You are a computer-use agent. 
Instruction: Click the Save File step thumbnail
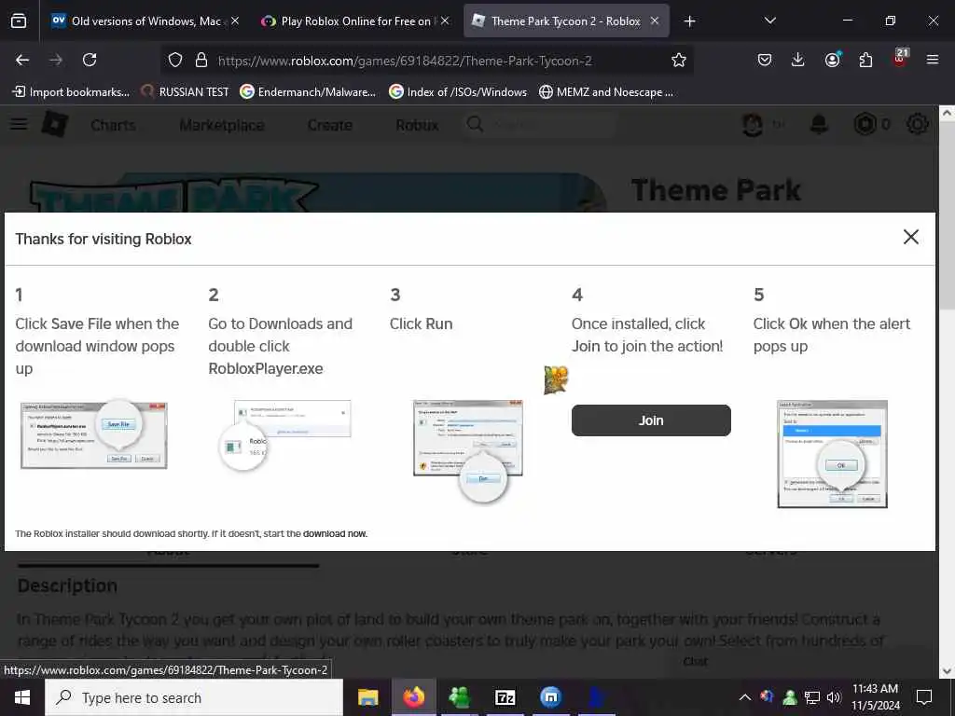(x=94, y=434)
